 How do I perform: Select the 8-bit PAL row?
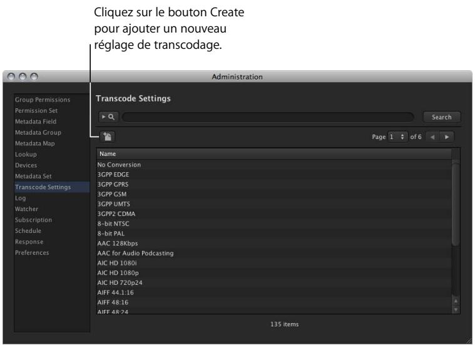pos(274,234)
